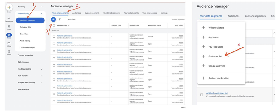Select the Tools wrench icon
Screen dimensions: 280x112
[9, 35]
